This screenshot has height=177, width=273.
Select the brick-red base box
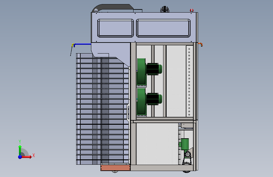[116, 168]
